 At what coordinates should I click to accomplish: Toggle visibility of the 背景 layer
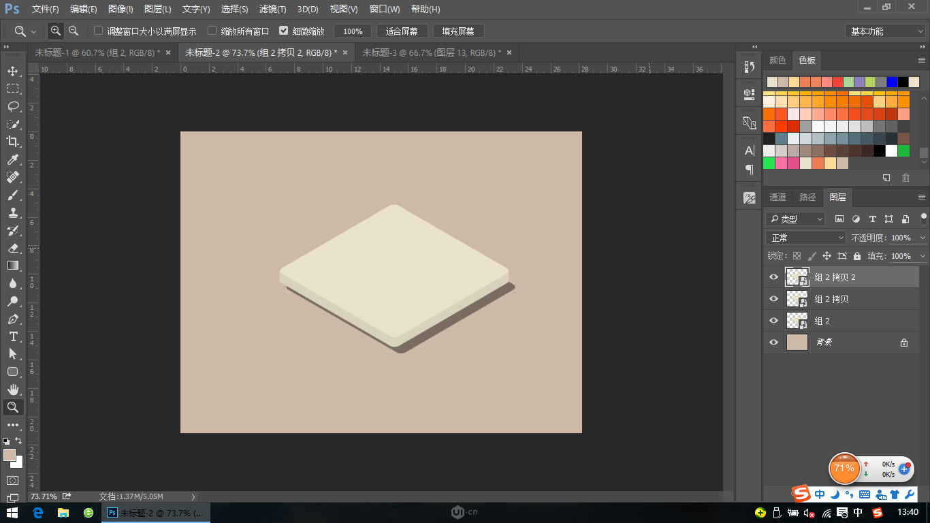[773, 342]
